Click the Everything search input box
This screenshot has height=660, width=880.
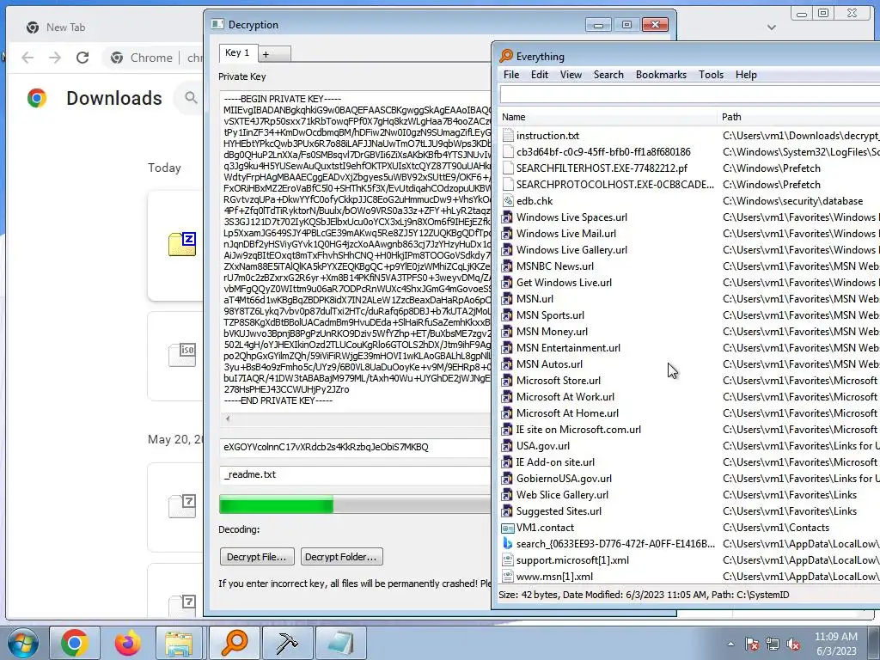tap(690, 95)
